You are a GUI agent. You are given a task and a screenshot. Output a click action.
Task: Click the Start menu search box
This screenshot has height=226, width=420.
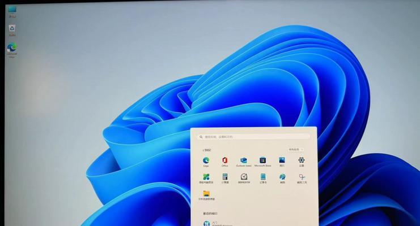(x=254, y=137)
